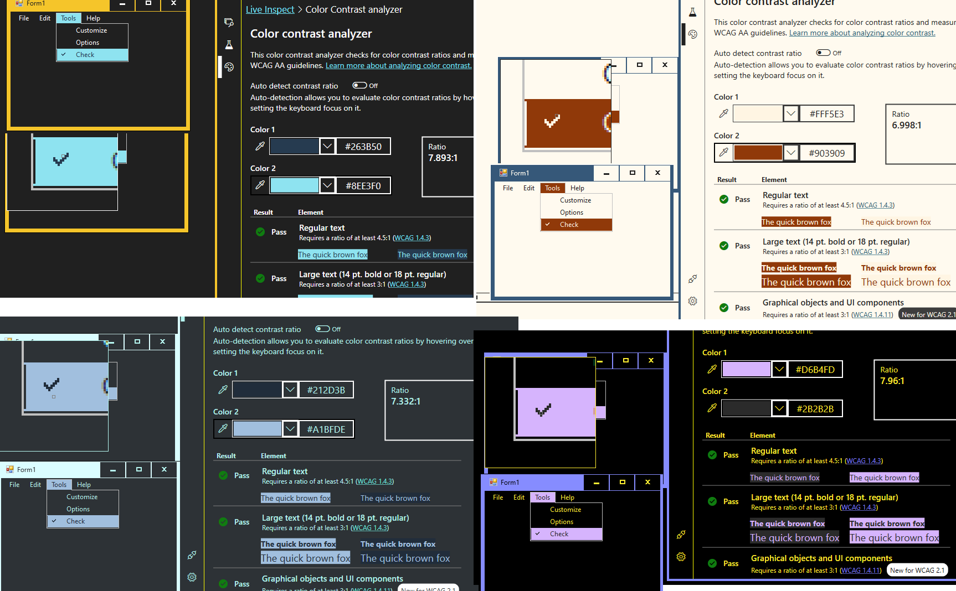Open yellow settings gear in black panel
956x591 pixels.
(681, 557)
